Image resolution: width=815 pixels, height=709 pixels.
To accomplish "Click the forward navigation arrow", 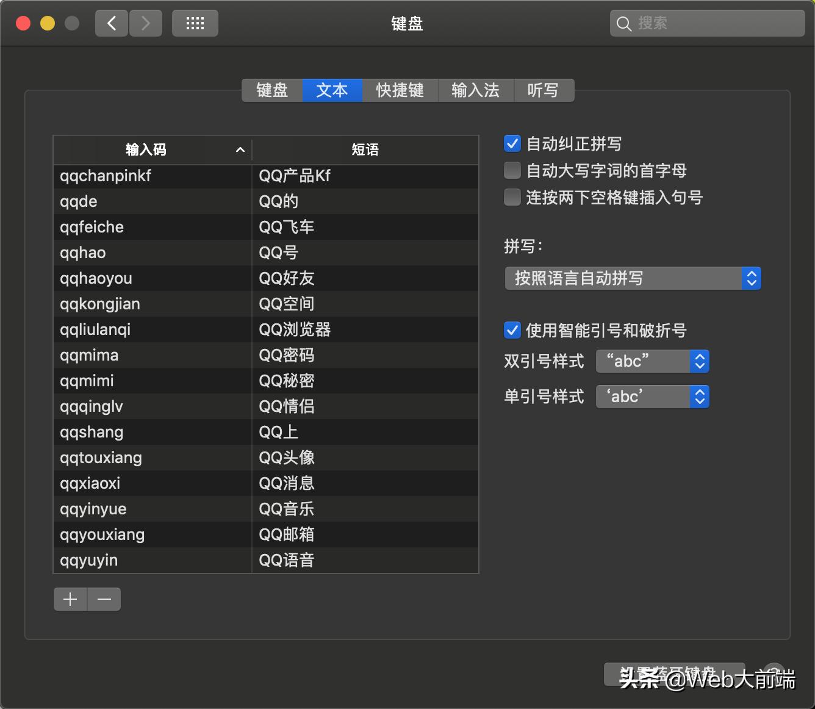I will click(146, 23).
